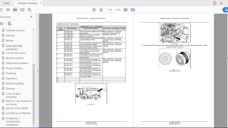Open the notifications bell icon
The height and width of the screenshot is (128, 228).
pos(221,3)
